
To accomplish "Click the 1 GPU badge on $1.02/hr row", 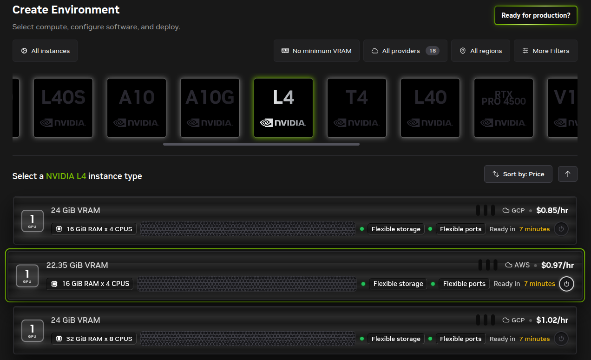I will (33, 330).
